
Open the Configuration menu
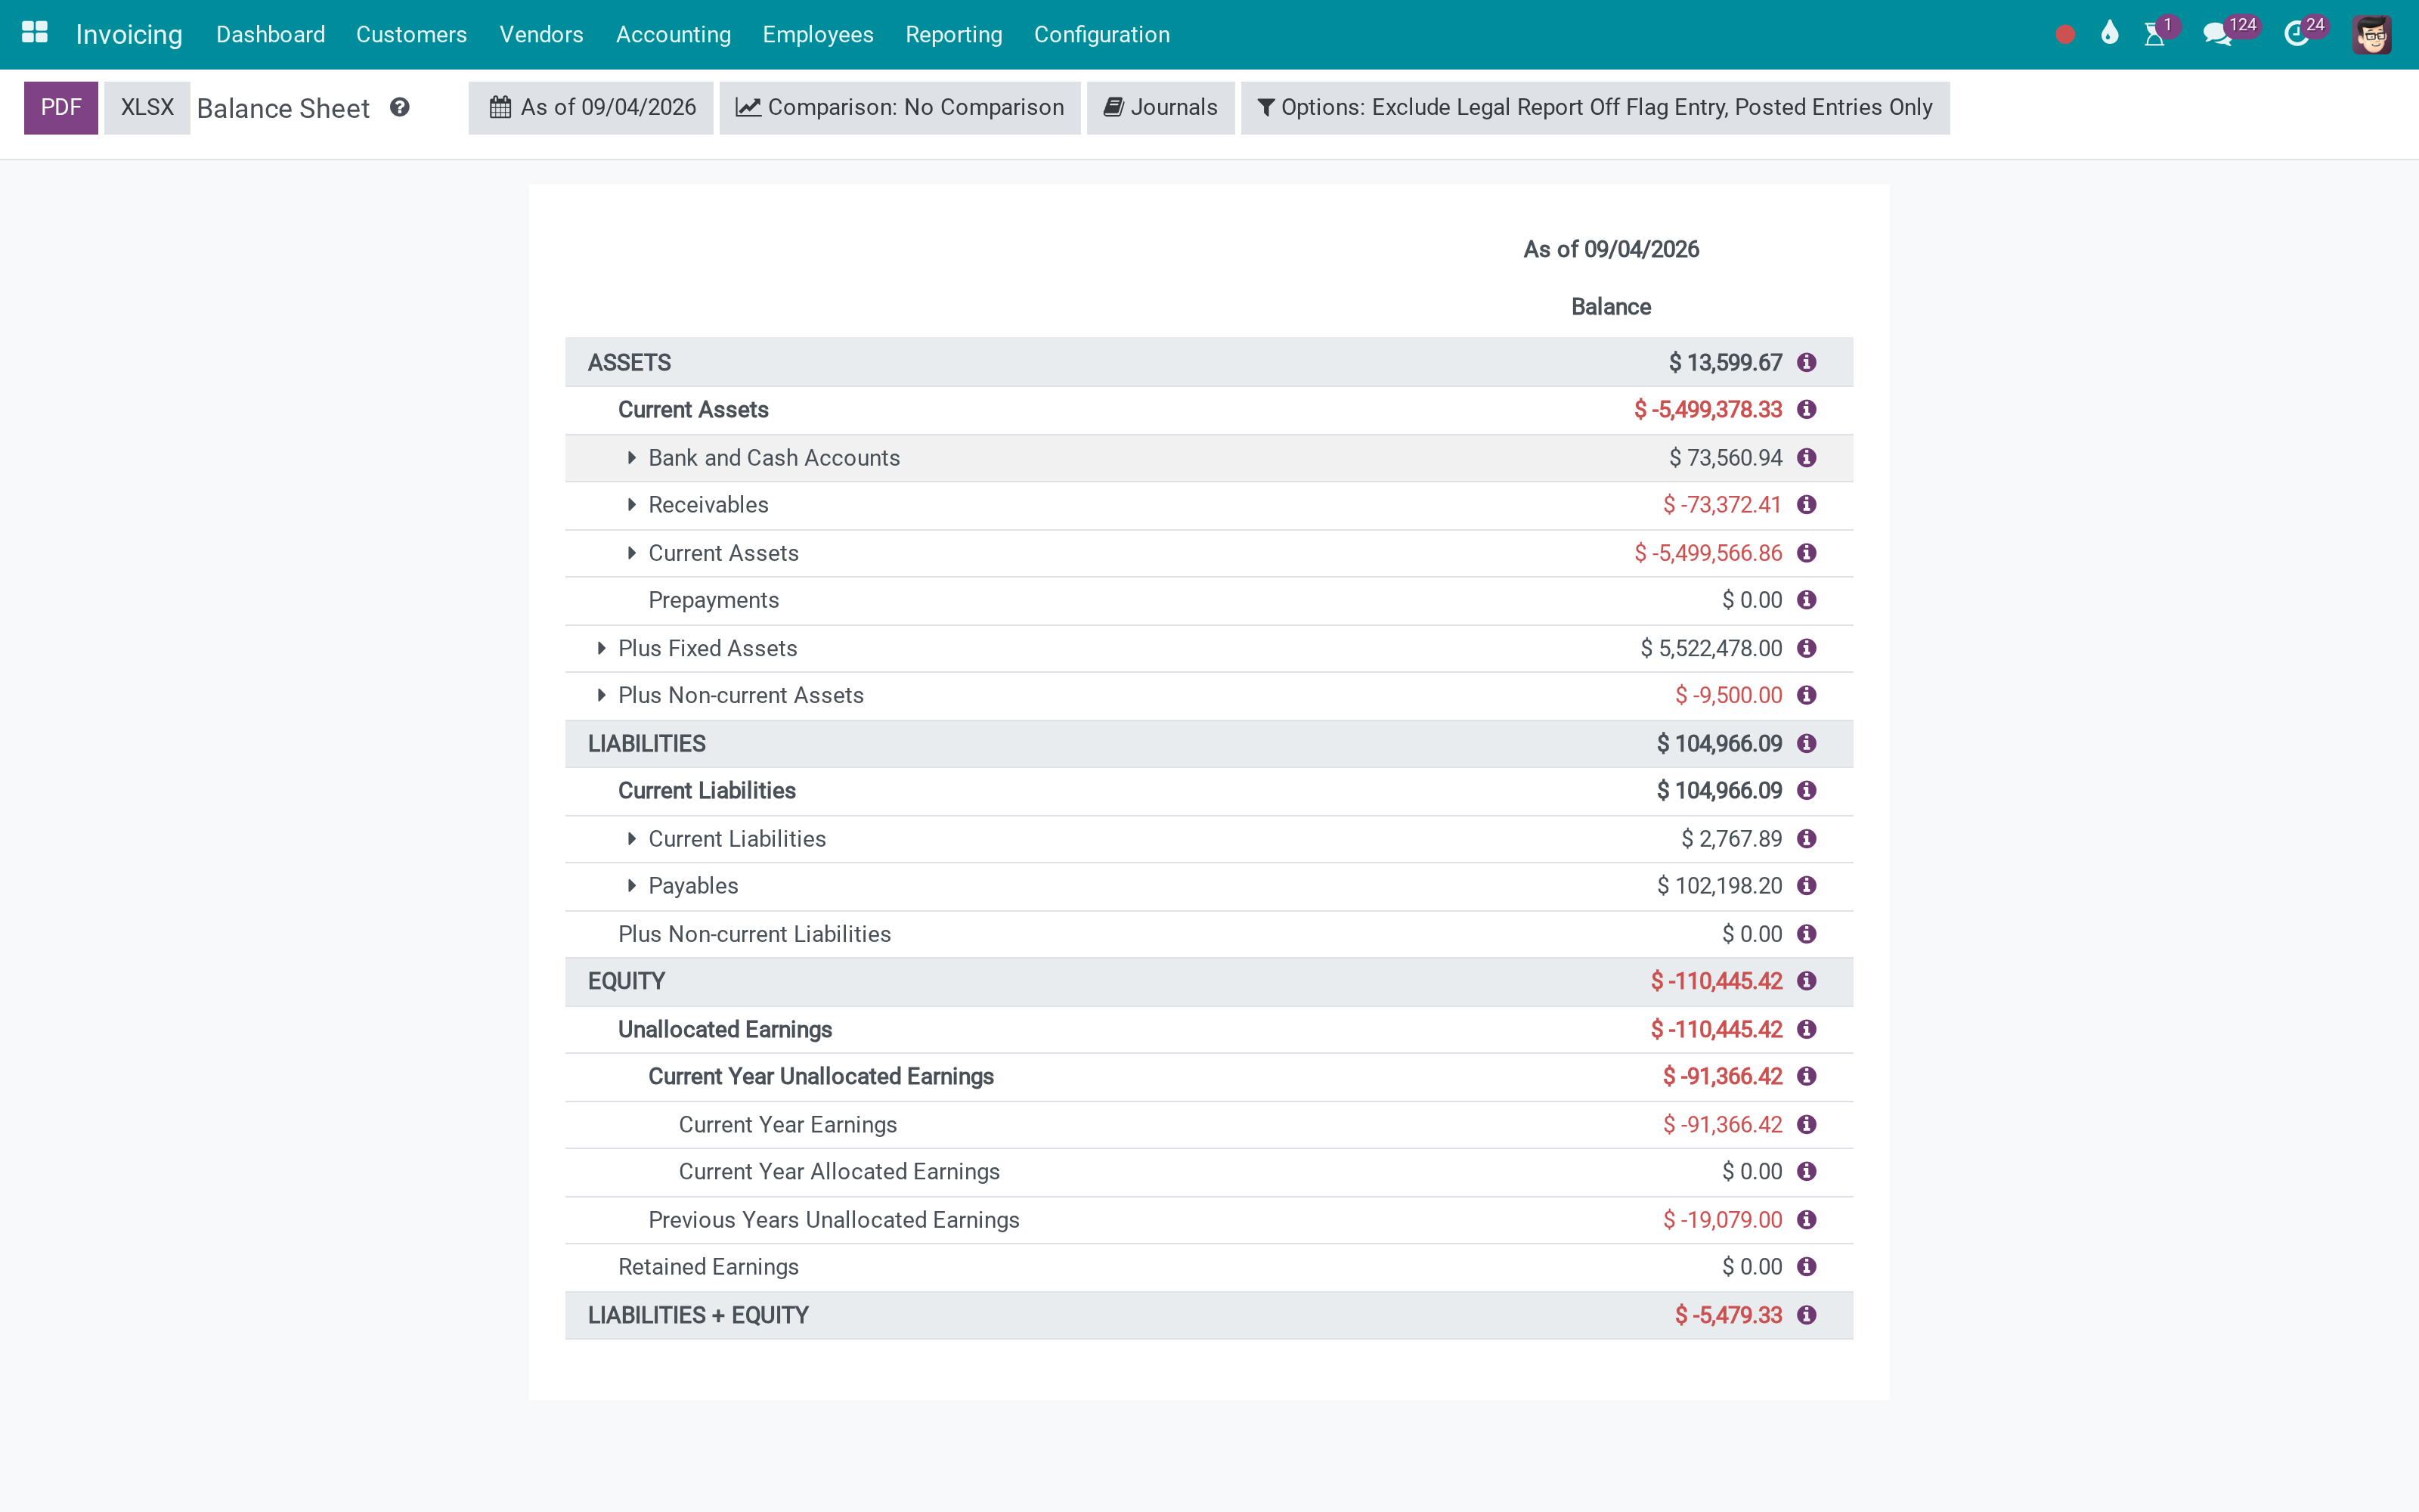coord(1101,34)
